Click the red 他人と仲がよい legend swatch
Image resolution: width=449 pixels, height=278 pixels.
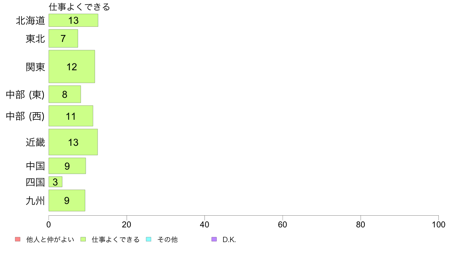[x=18, y=239]
